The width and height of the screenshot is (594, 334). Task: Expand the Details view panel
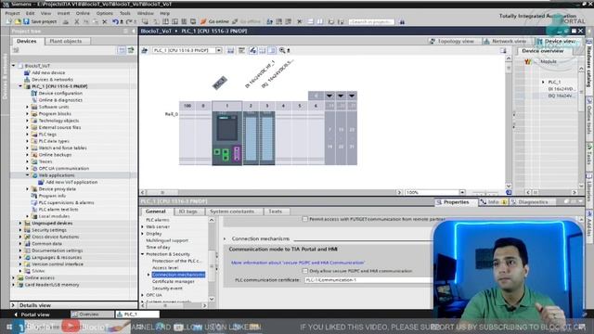13,305
